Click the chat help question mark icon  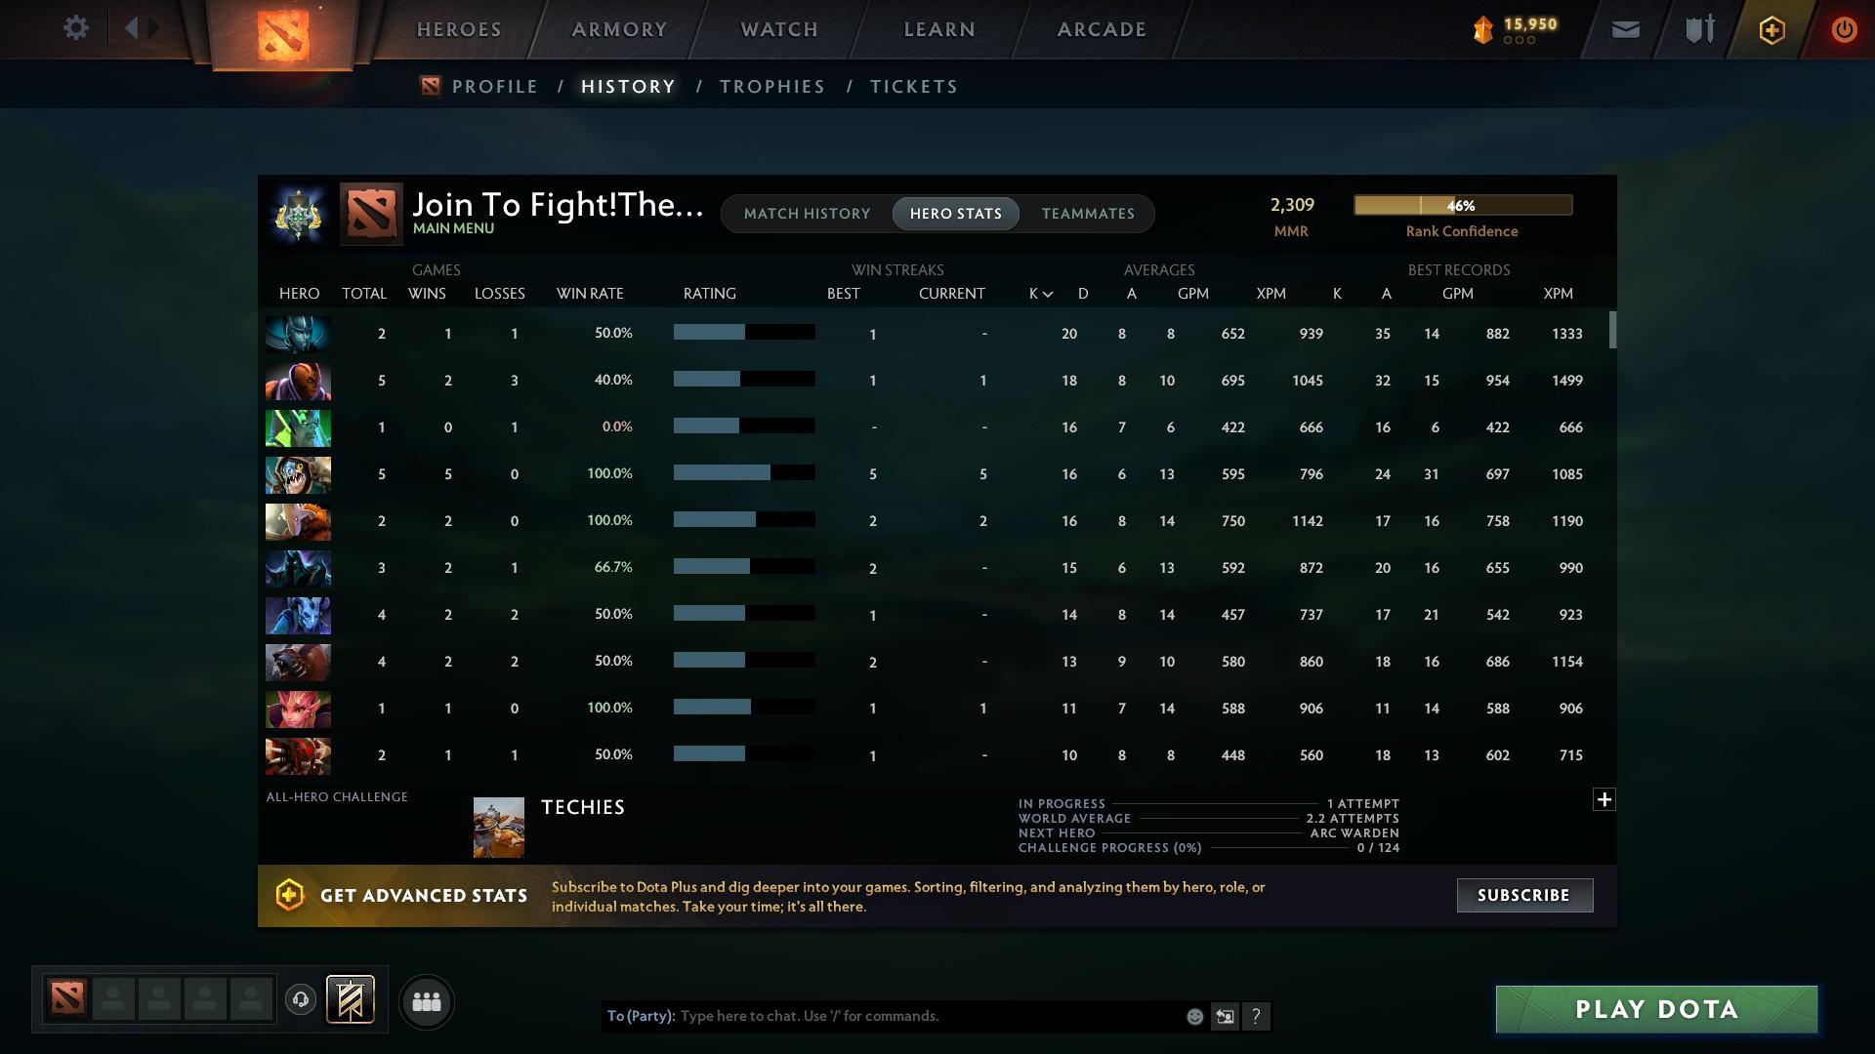pos(1257,1016)
